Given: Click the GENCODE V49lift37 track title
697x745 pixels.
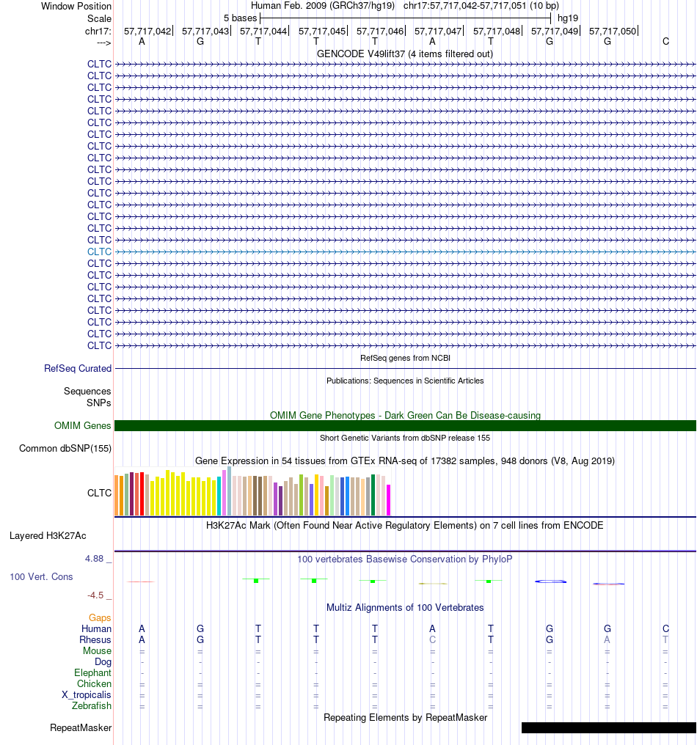Looking at the screenshot, I should pos(404,54).
